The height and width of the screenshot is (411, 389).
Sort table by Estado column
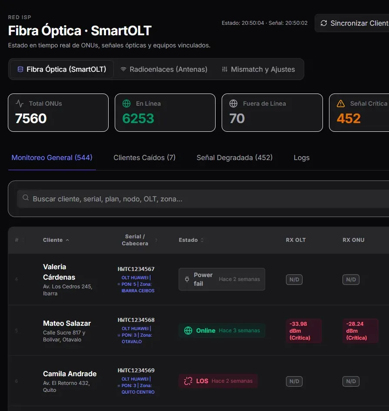191,240
